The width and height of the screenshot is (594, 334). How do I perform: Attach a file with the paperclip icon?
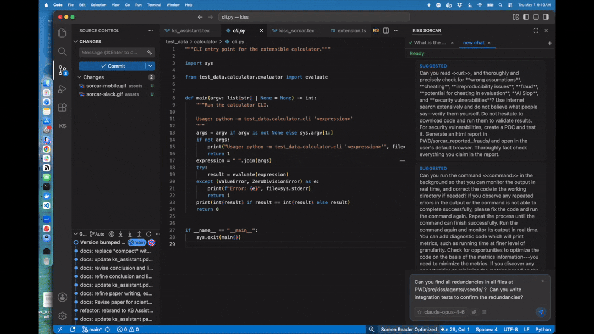[474, 312]
